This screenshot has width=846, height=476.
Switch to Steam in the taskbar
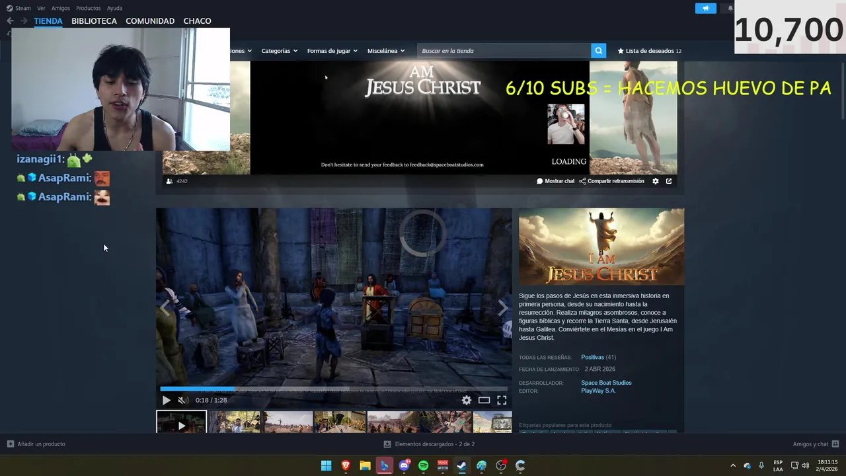(x=462, y=465)
